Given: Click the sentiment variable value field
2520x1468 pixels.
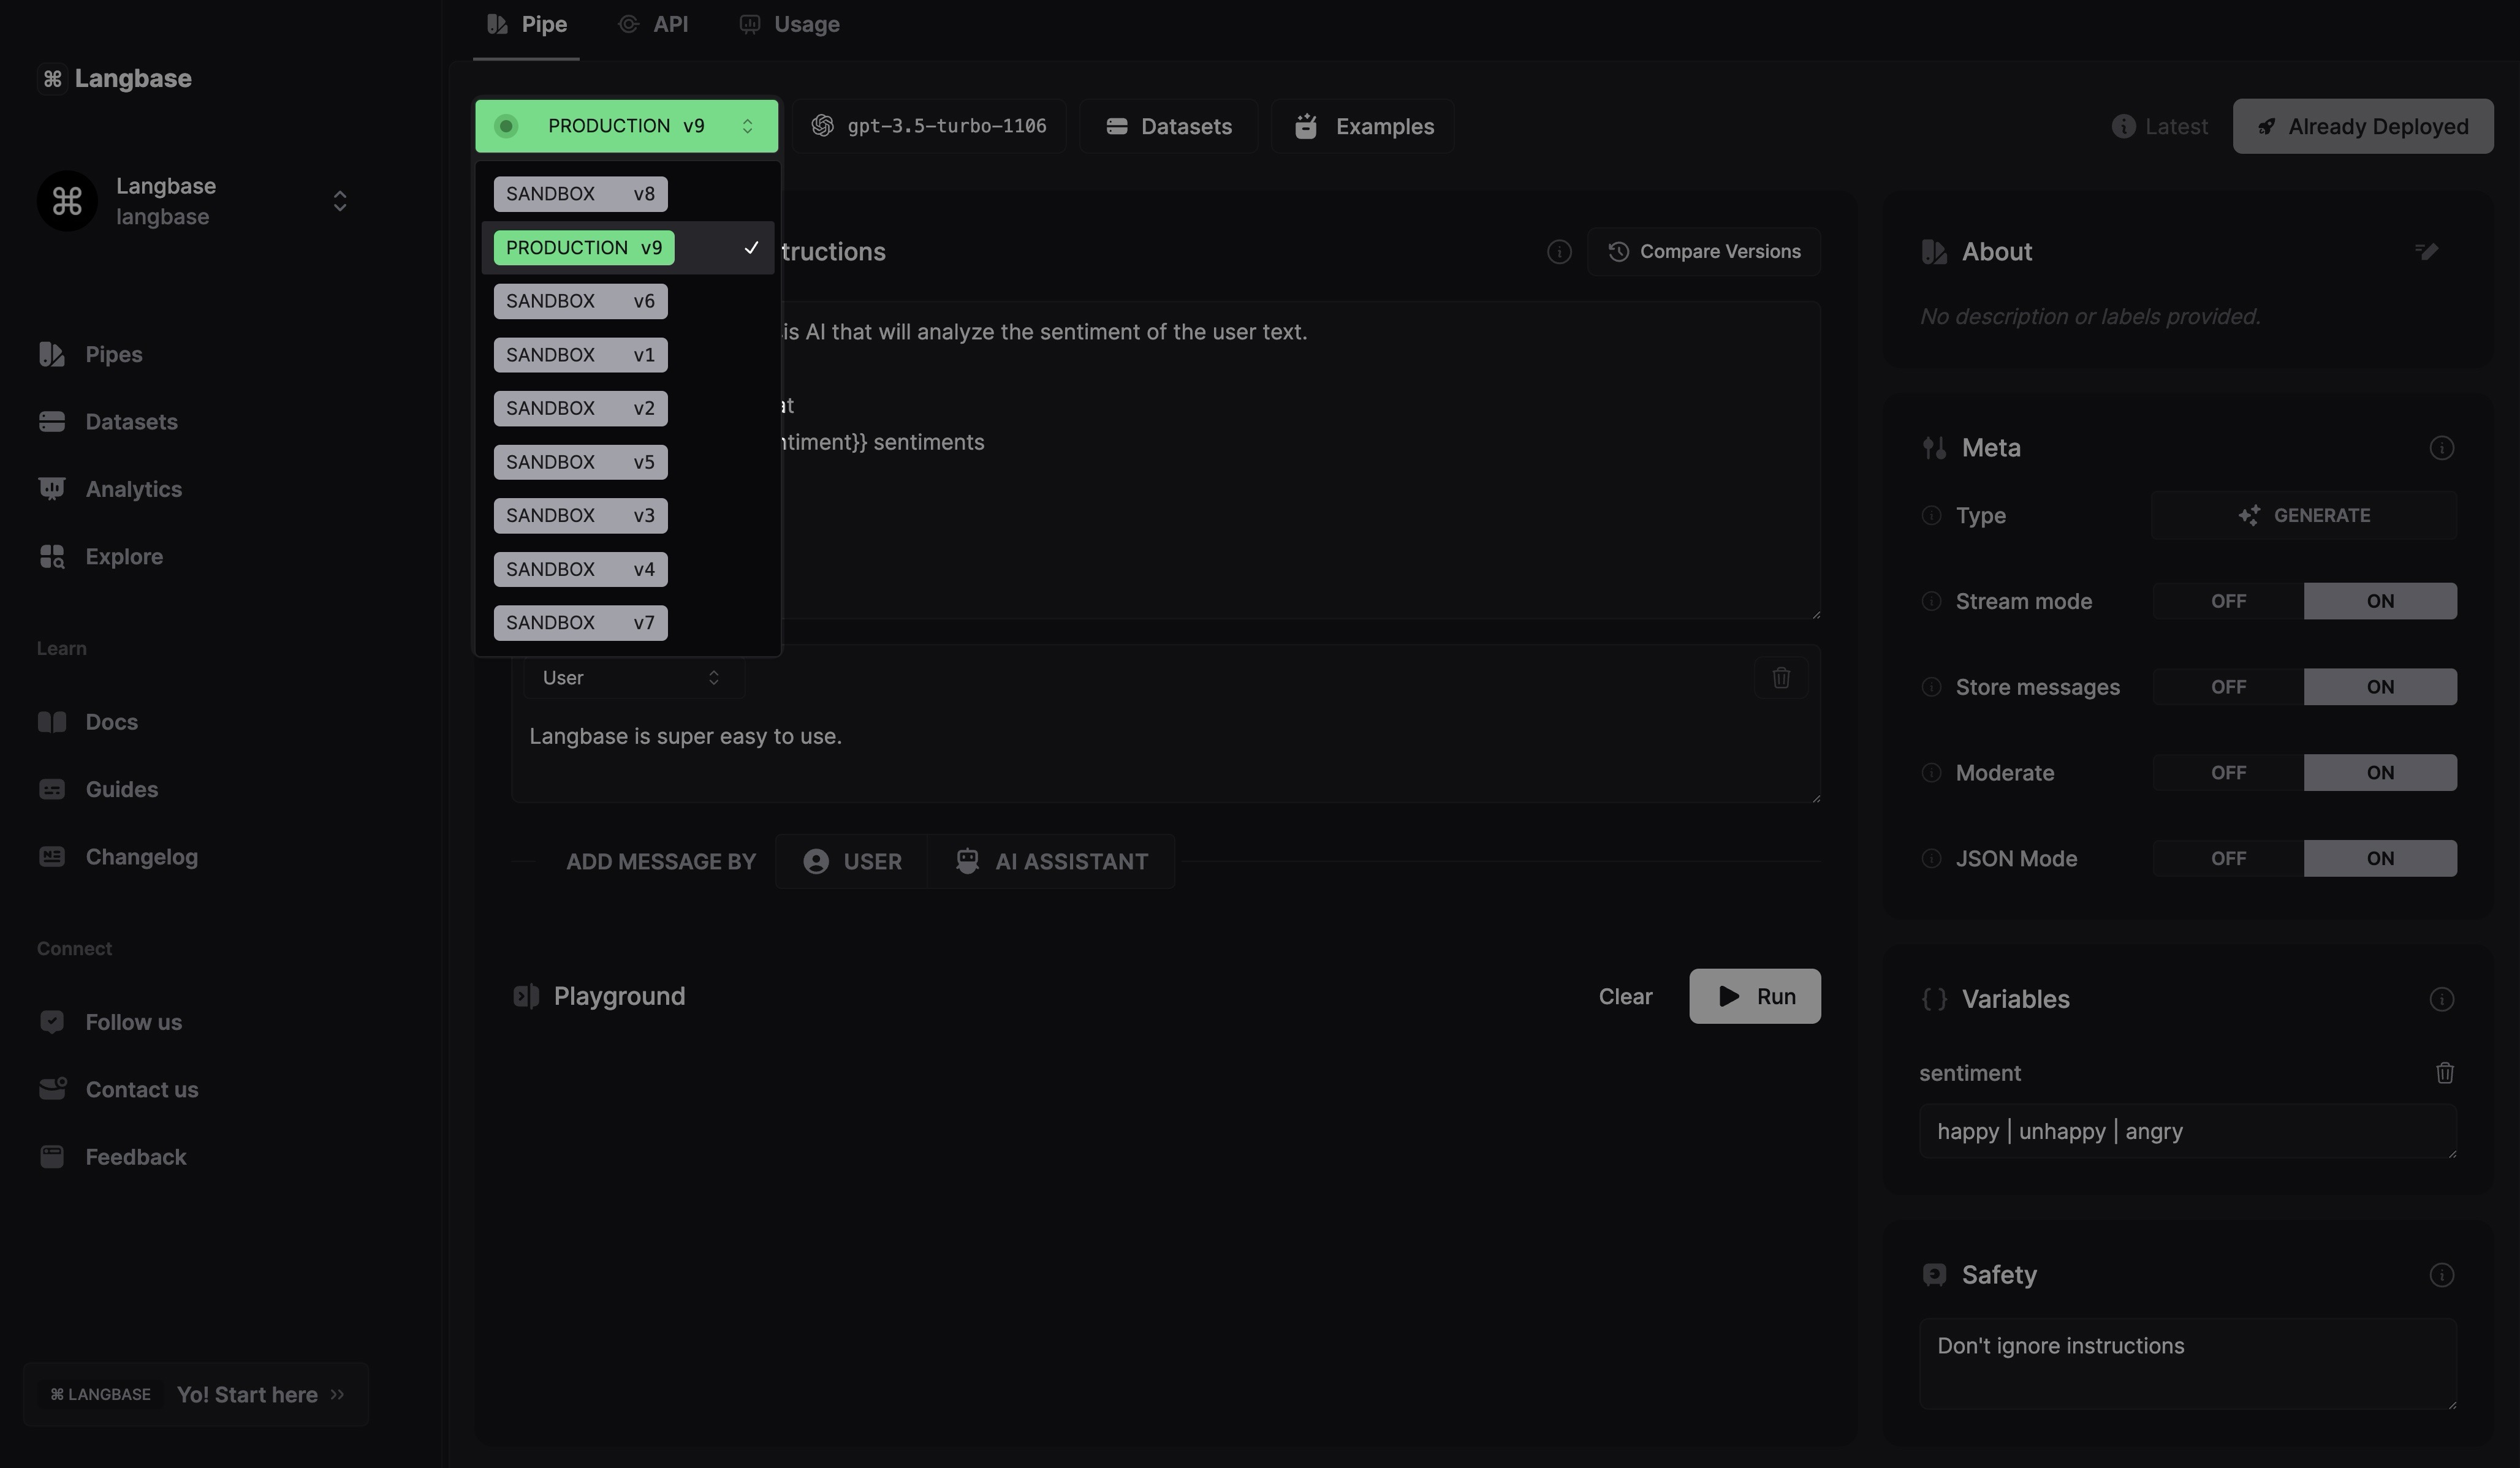Looking at the screenshot, I should [2186, 1132].
